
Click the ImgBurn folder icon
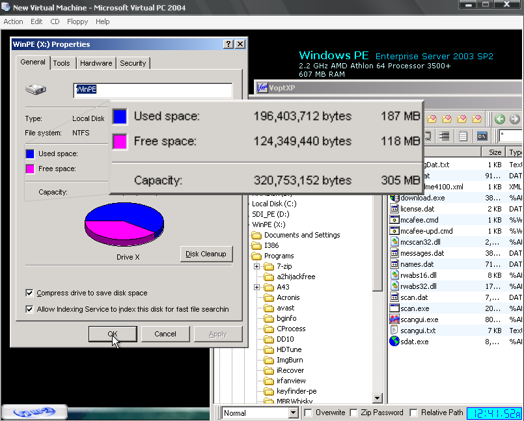(269, 360)
